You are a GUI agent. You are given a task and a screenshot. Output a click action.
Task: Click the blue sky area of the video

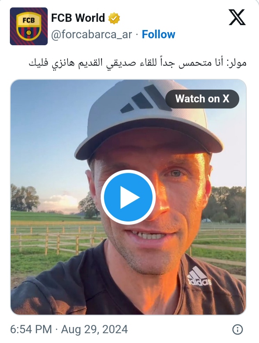[x=48, y=131]
